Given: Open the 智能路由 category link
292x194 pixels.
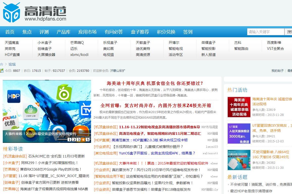Looking at the screenshot, I should click(x=241, y=49).
